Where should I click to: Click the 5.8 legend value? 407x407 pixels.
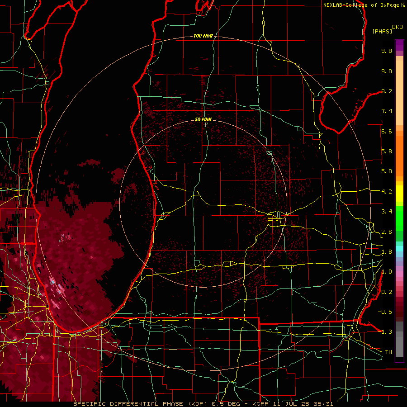[387, 151]
